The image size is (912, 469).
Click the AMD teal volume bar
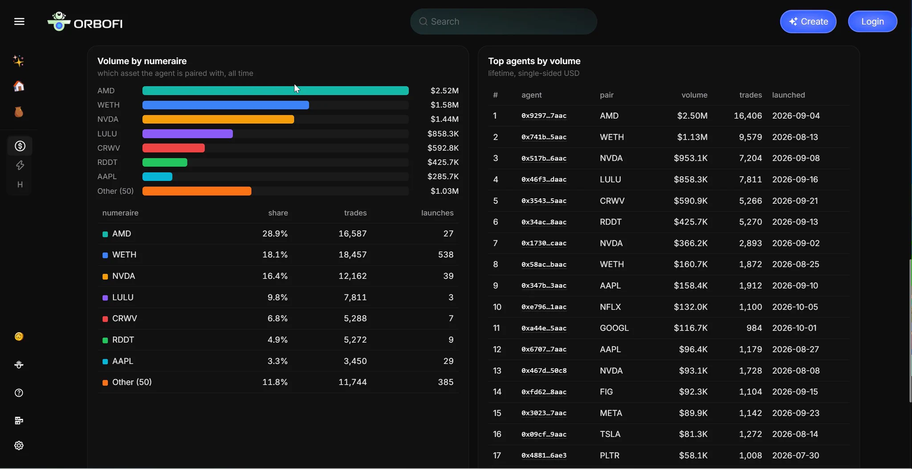click(276, 90)
